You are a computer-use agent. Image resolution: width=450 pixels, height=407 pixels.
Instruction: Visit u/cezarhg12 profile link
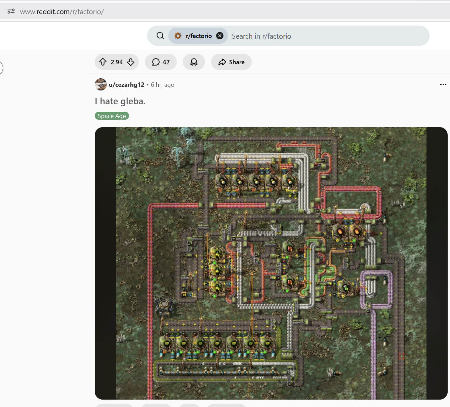126,85
